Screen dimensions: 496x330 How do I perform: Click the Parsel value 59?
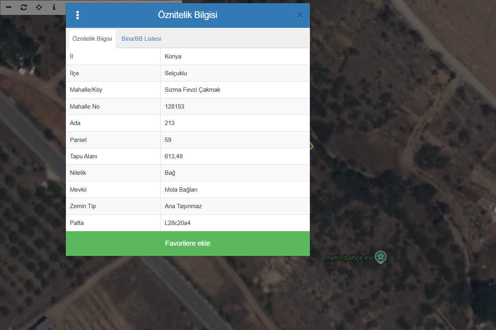tap(168, 140)
